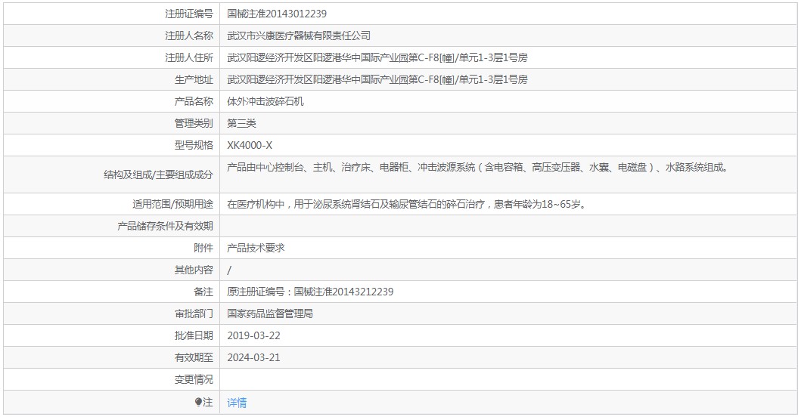Click the 生产地址 label
The height and width of the screenshot is (417, 801).
pyautogui.click(x=194, y=79)
